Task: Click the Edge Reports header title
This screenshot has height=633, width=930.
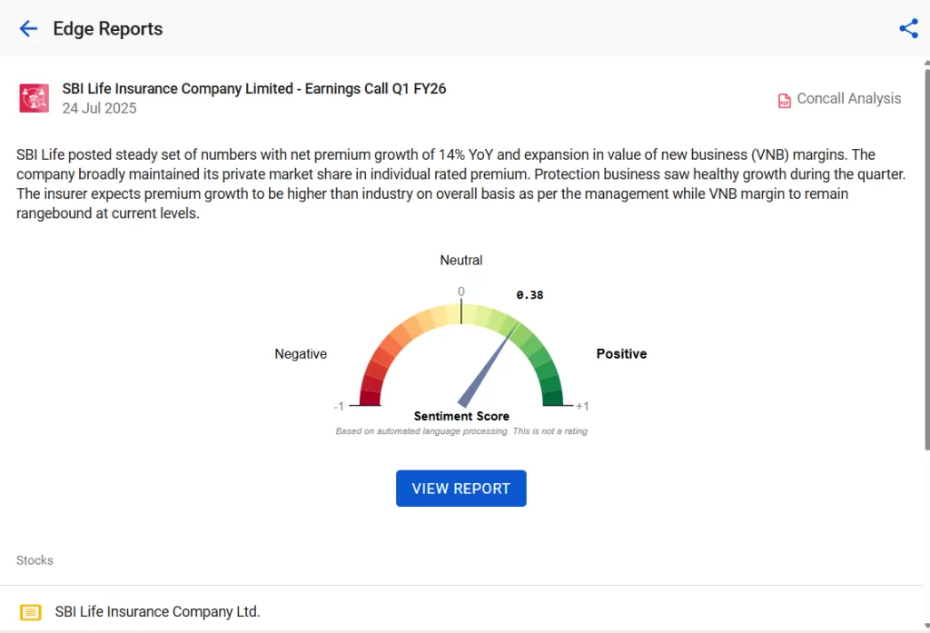Action: [x=108, y=29]
